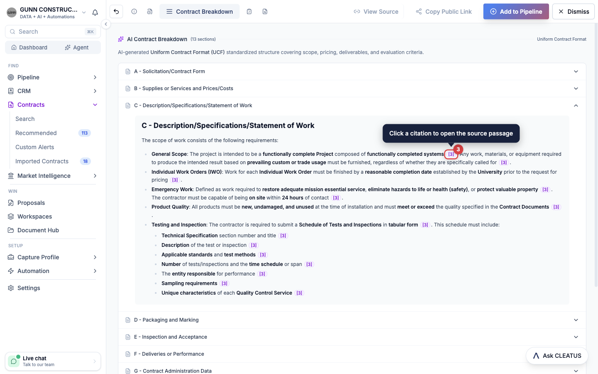The width and height of the screenshot is (598, 374).
Task: Go to Workspaces in sidebar
Action: pyautogui.click(x=53, y=217)
